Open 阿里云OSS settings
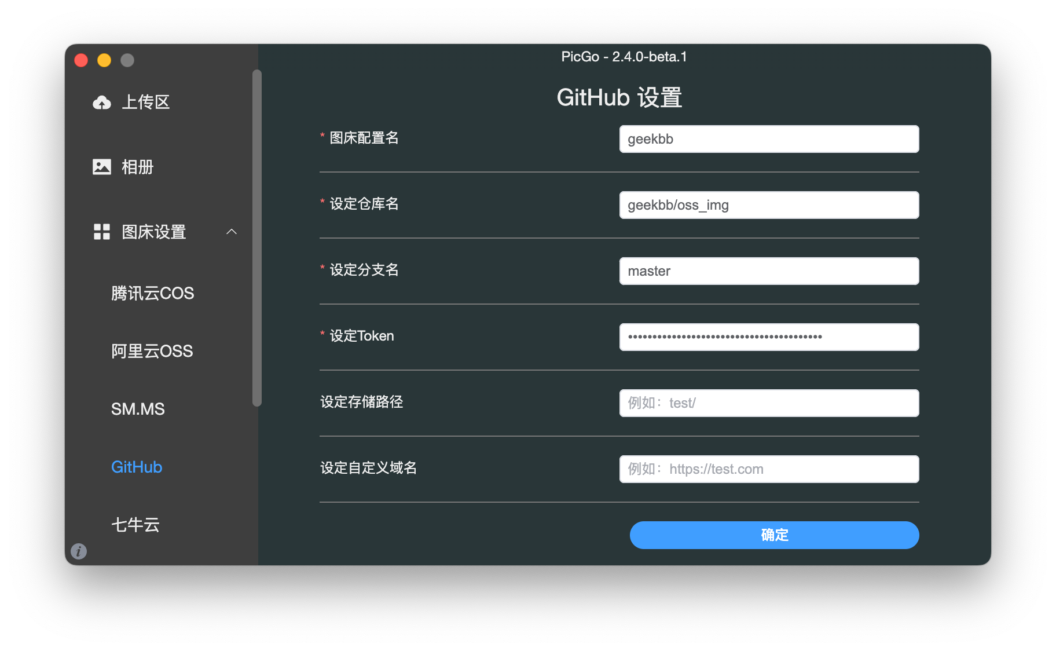 [152, 351]
